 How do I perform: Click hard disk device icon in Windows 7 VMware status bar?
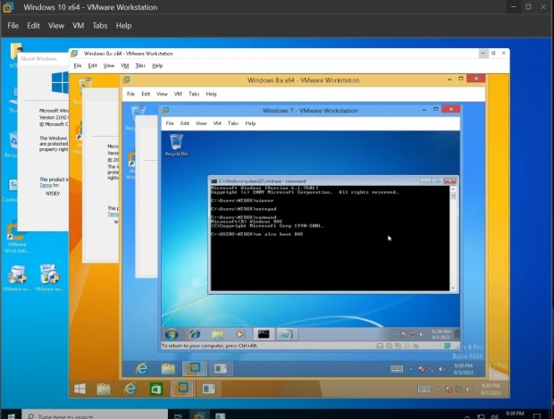point(380,346)
